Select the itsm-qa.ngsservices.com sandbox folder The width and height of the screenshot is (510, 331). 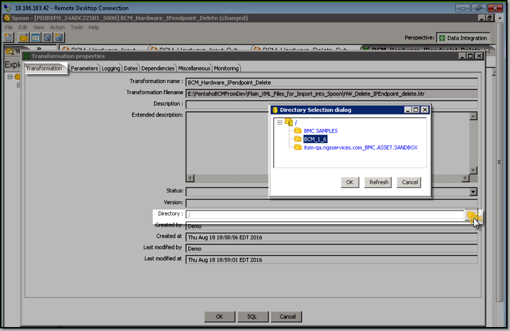pos(360,147)
